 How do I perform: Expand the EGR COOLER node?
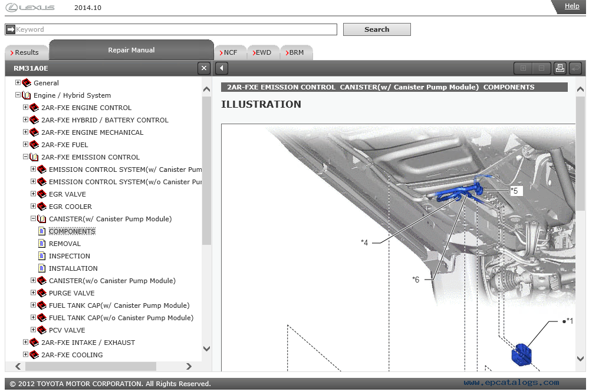[33, 207]
